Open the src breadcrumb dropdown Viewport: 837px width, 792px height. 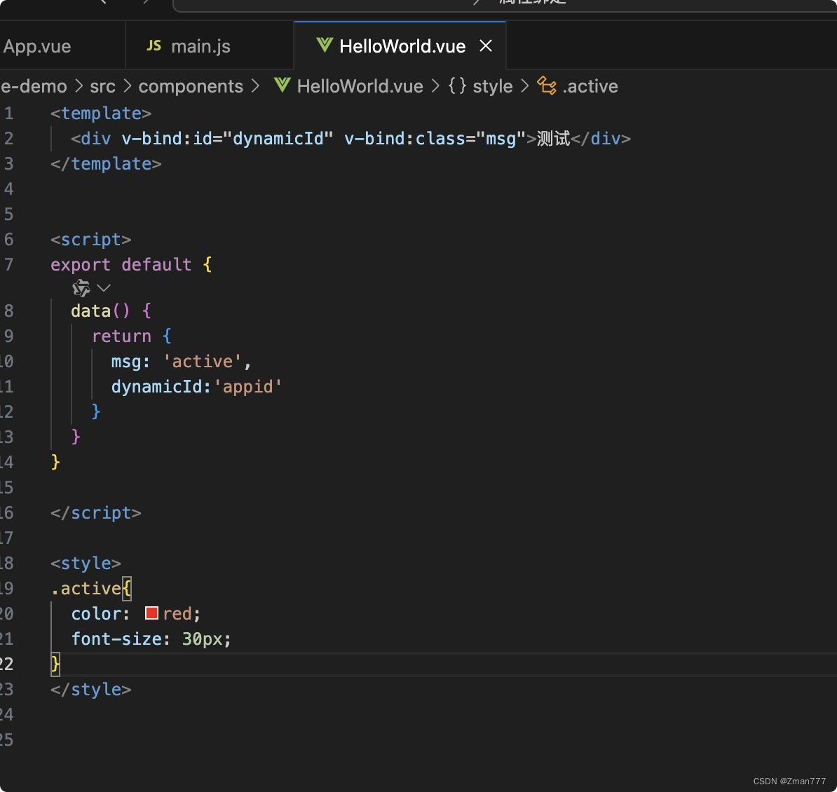(102, 86)
